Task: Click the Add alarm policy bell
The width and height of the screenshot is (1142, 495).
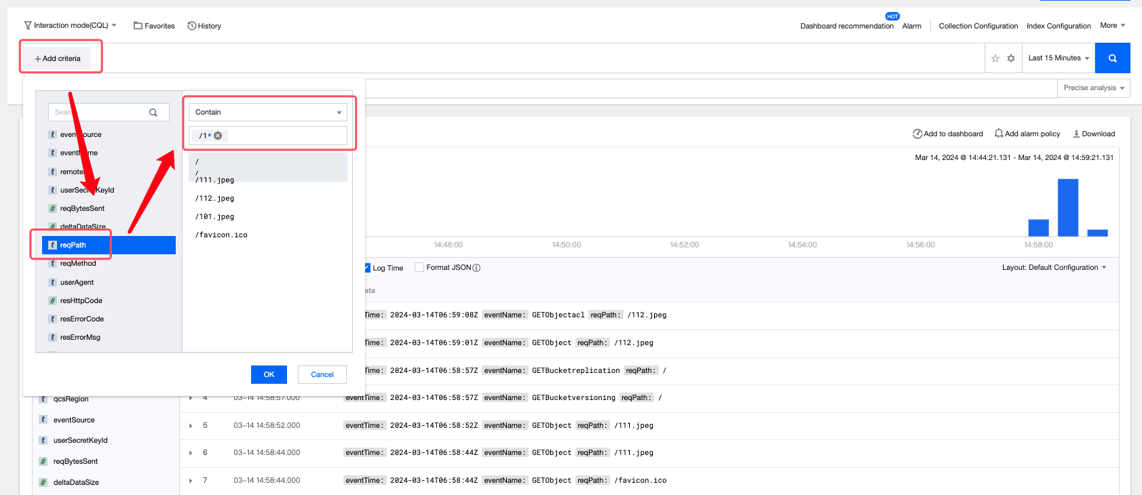Action: pyautogui.click(x=999, y=134)
